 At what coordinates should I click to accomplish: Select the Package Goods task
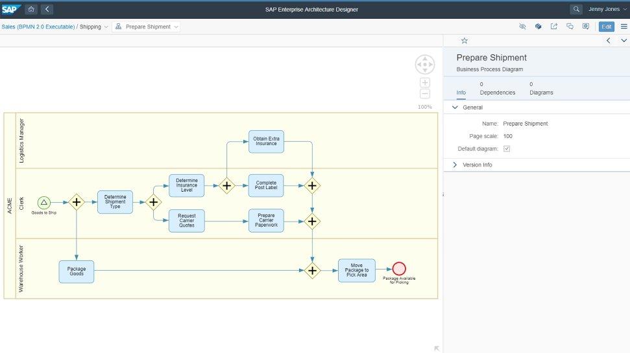click(77, 271)
